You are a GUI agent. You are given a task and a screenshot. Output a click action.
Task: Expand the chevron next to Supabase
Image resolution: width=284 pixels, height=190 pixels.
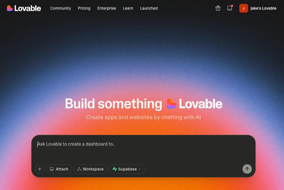(140, 169)
